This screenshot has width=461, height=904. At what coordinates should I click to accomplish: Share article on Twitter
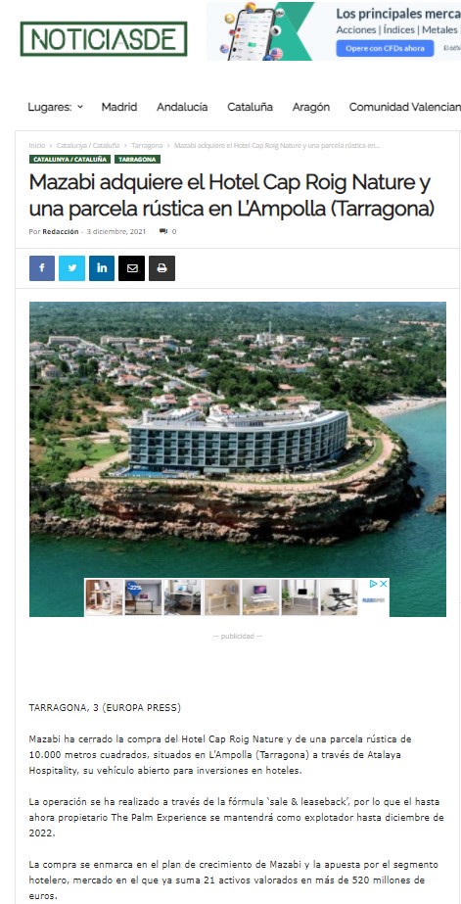72,268
